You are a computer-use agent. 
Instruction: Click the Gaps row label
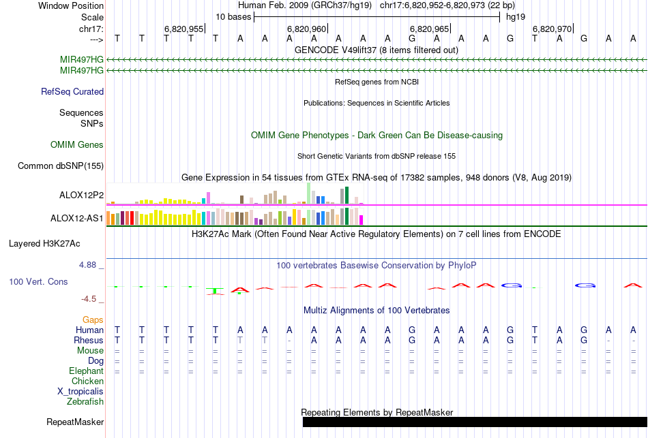point(93,320)
